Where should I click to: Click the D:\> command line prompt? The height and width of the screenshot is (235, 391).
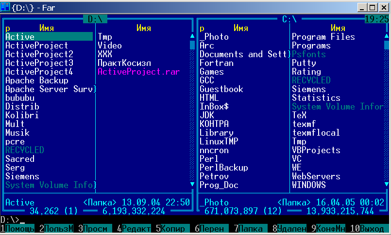click(x=10, y=219)
